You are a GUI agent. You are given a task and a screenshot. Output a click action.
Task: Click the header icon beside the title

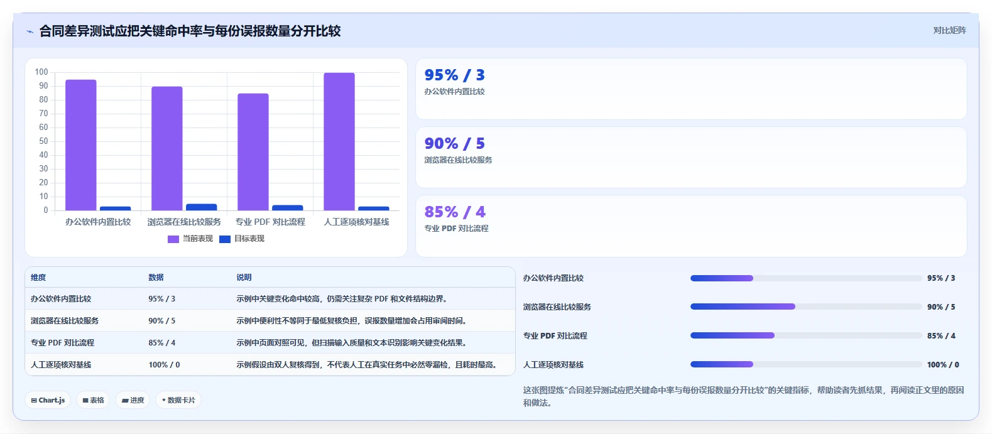30,31
